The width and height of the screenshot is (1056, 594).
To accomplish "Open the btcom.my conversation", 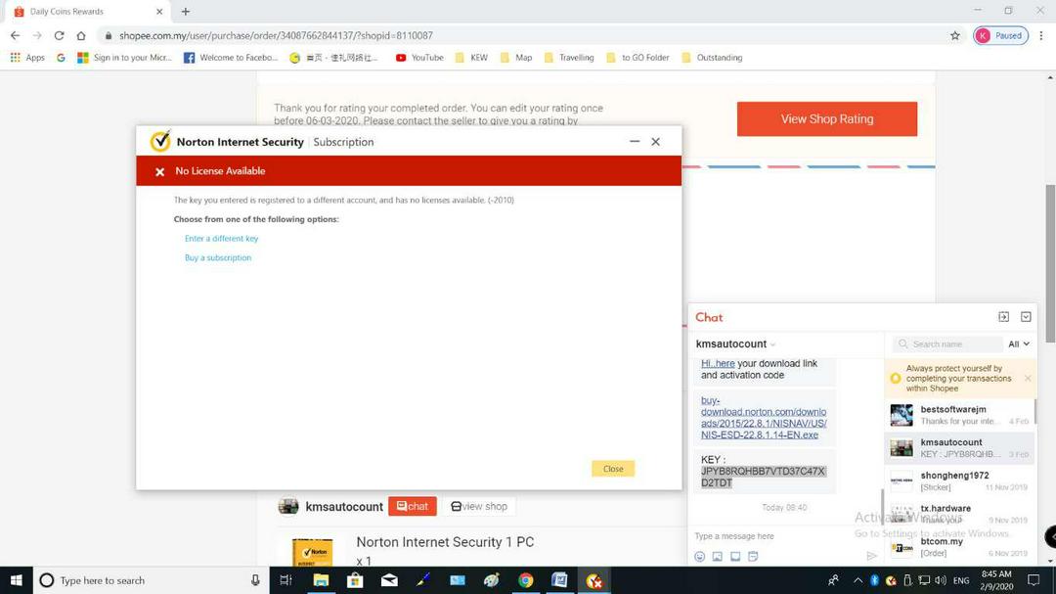I will pyautogui.click(x=960, y=547).
